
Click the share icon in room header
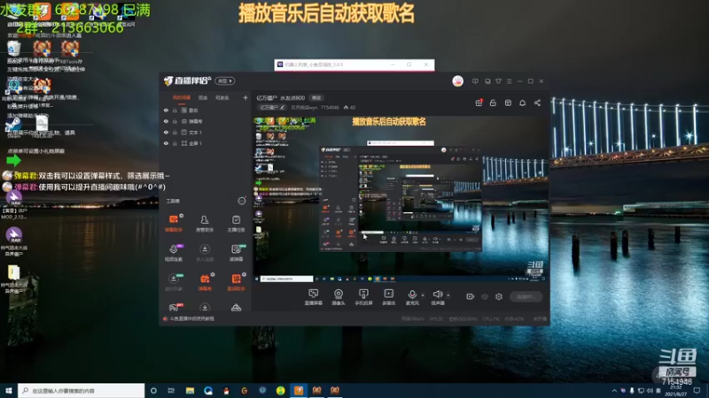pos(537,103)
